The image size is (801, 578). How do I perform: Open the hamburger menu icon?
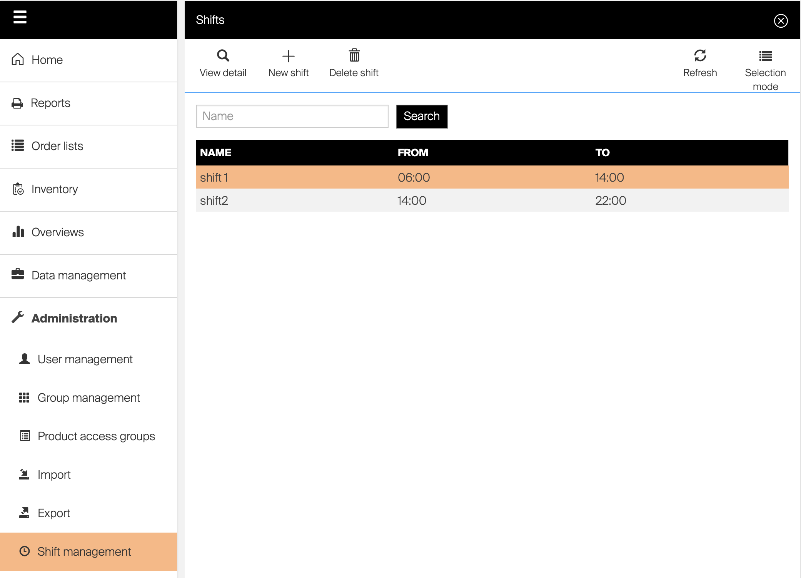20,17
